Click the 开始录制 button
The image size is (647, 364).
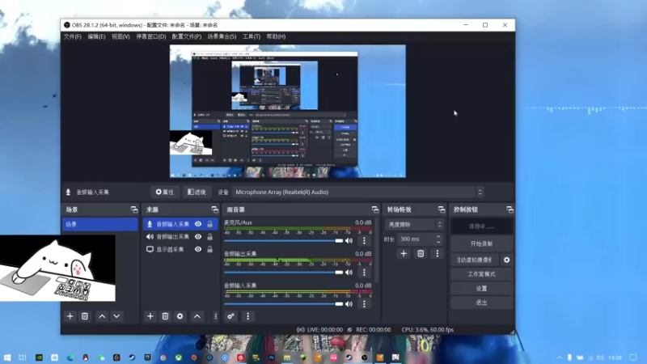[481, 243]
